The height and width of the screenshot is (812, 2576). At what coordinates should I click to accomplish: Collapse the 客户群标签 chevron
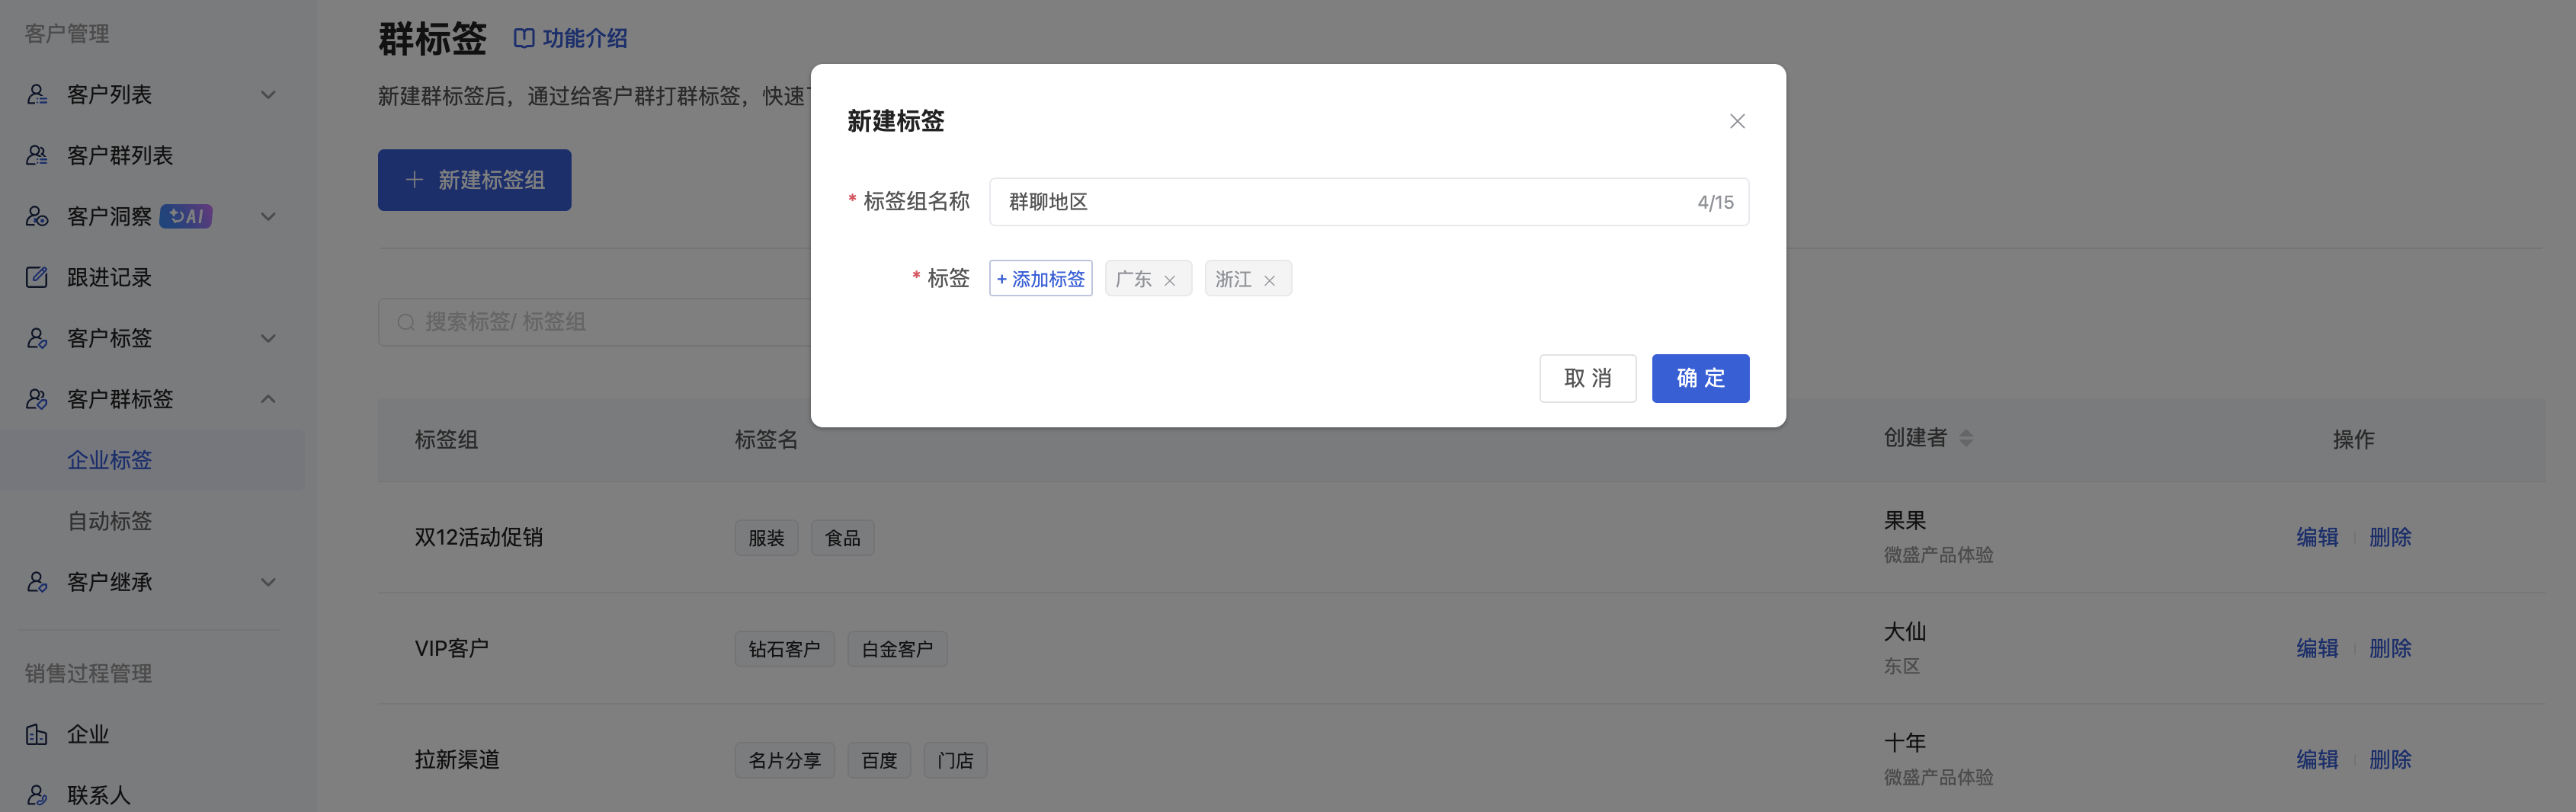coord(268,399)
